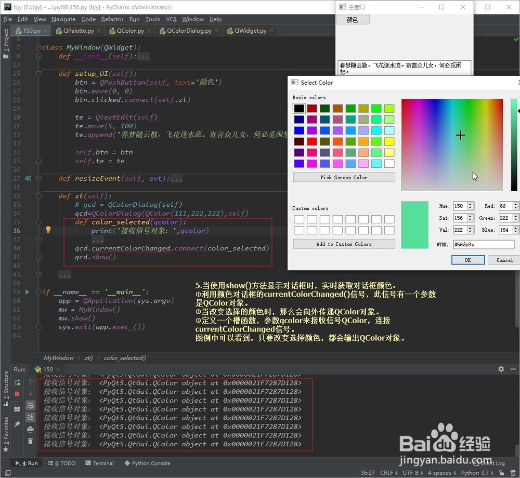Screen dimensions: 520x478
Task: Click OK in Select Color dialog
Action: [467, 260]
